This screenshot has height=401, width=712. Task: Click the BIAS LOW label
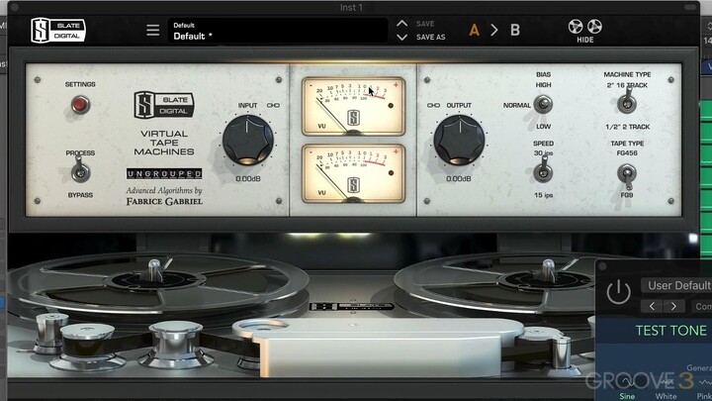click(544, 127)
